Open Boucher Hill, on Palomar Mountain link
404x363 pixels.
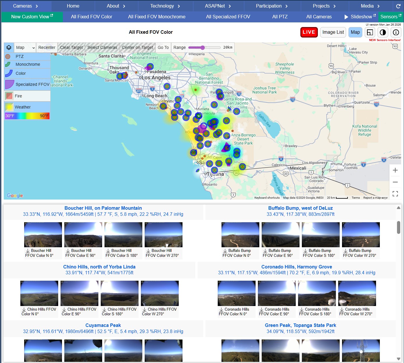click(x=103, y=208)
